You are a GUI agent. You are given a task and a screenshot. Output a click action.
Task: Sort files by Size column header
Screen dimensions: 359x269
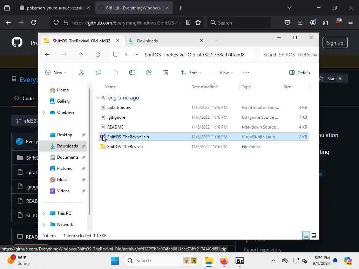point(287,87)
